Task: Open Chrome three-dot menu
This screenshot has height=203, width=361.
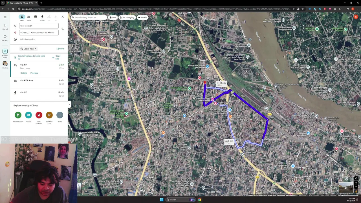Action: (357, 9)
